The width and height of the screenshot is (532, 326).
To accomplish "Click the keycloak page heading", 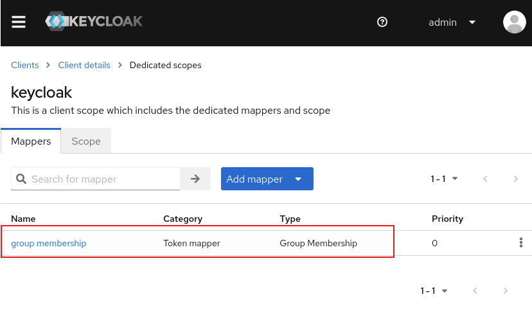I will (41, 93).
